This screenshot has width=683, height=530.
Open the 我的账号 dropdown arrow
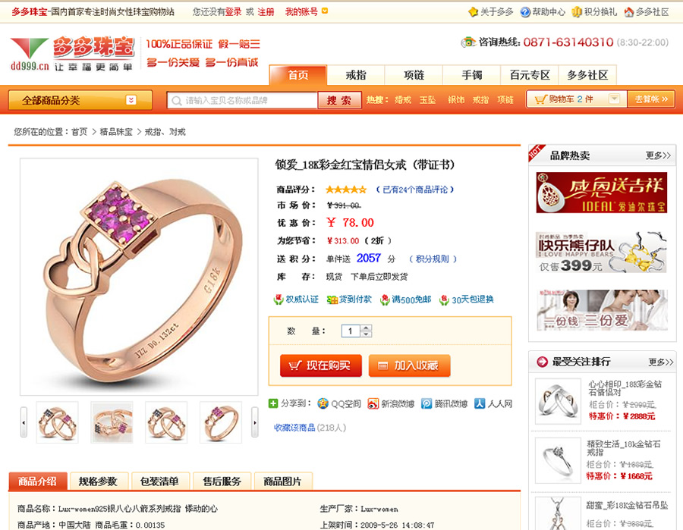[x=325, y=11]
